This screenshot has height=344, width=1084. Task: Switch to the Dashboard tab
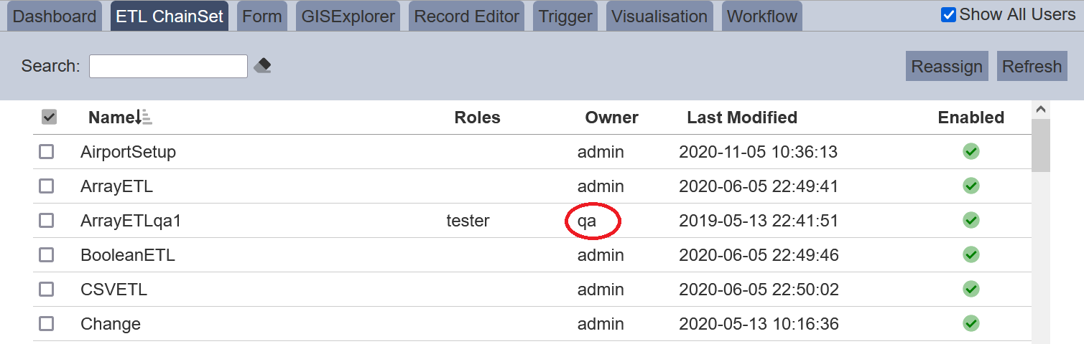click(x=55, y=16)
